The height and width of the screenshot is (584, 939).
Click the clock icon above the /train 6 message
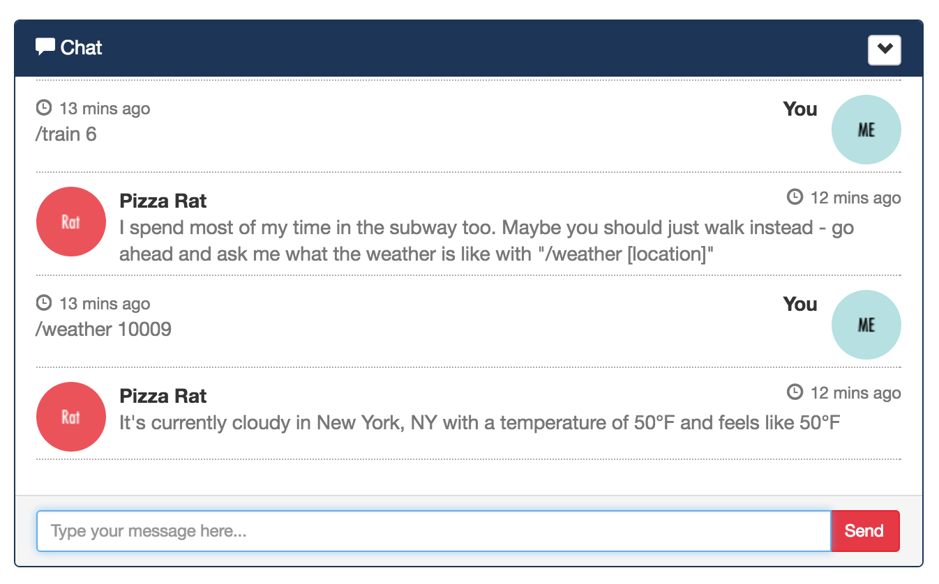click(44, 107)
